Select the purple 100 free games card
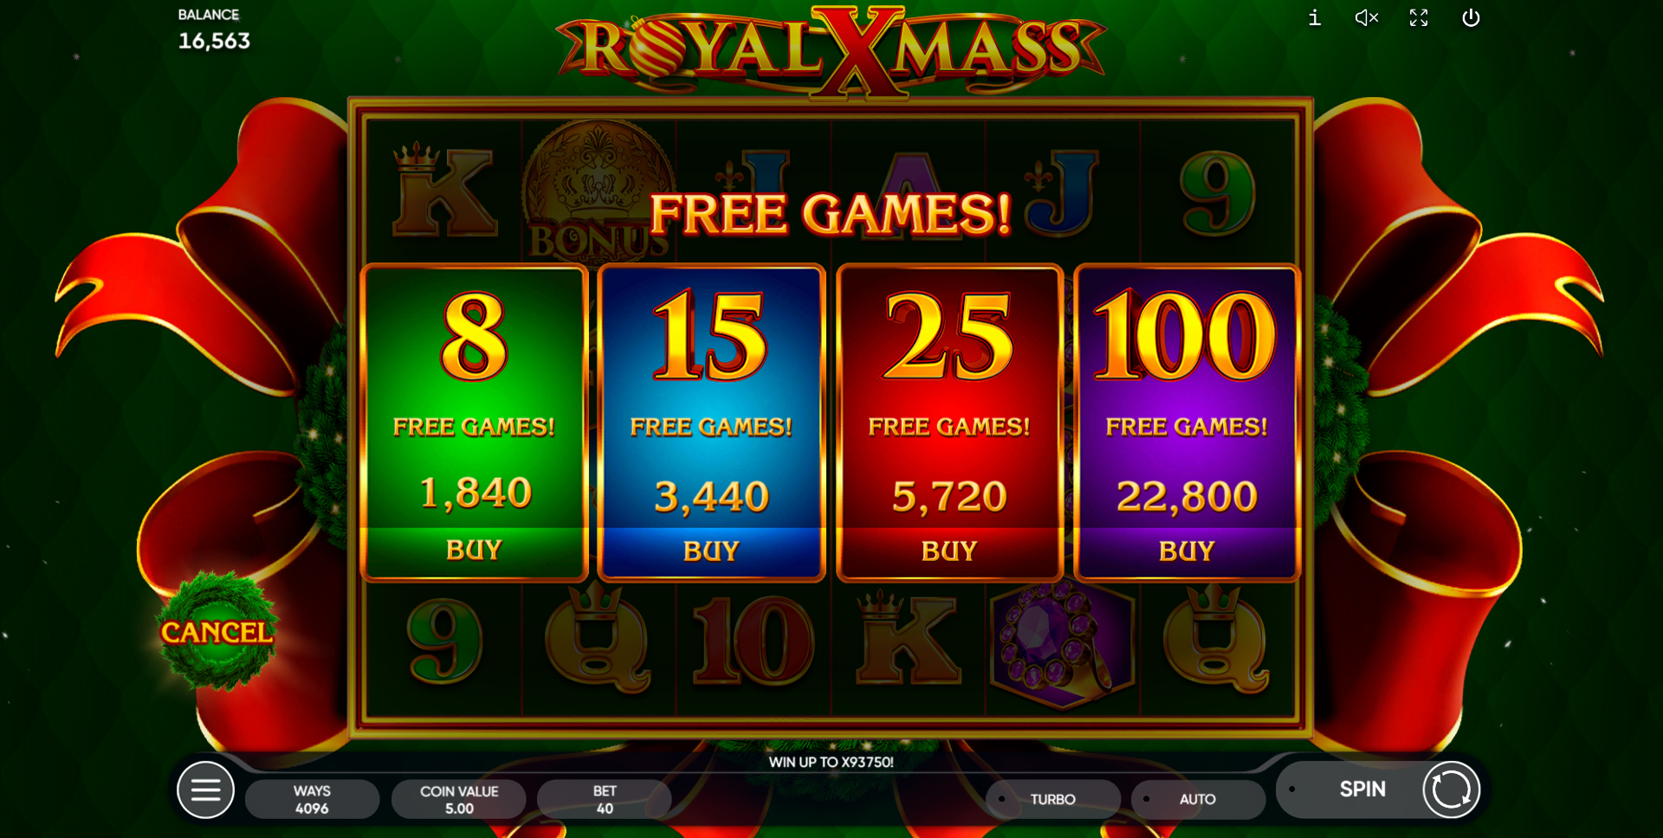The height and width of the screenshot is (838, 1663). (x=1187, y=422)
